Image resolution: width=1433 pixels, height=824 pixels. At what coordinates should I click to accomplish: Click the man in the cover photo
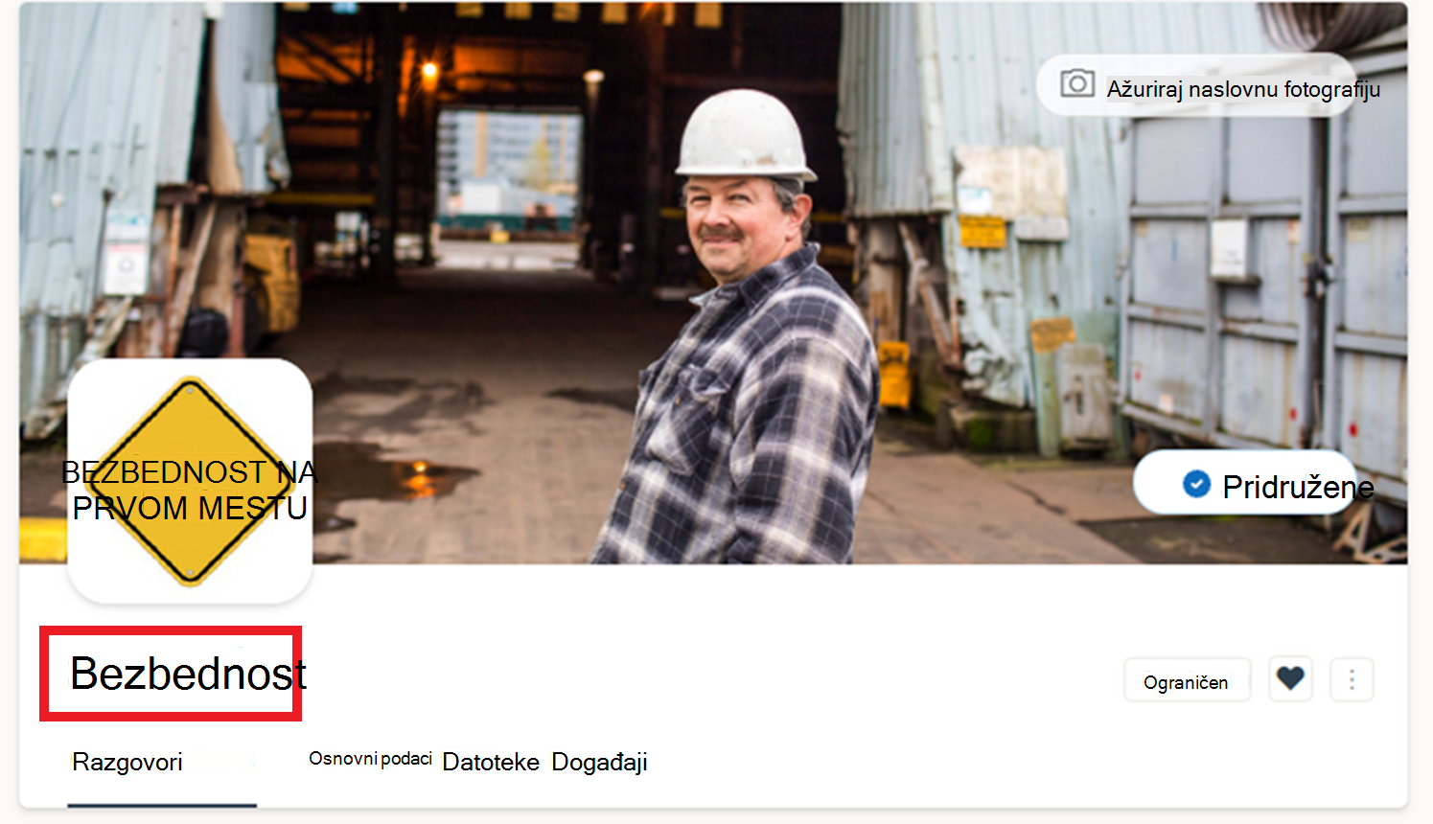coord(743,335)
